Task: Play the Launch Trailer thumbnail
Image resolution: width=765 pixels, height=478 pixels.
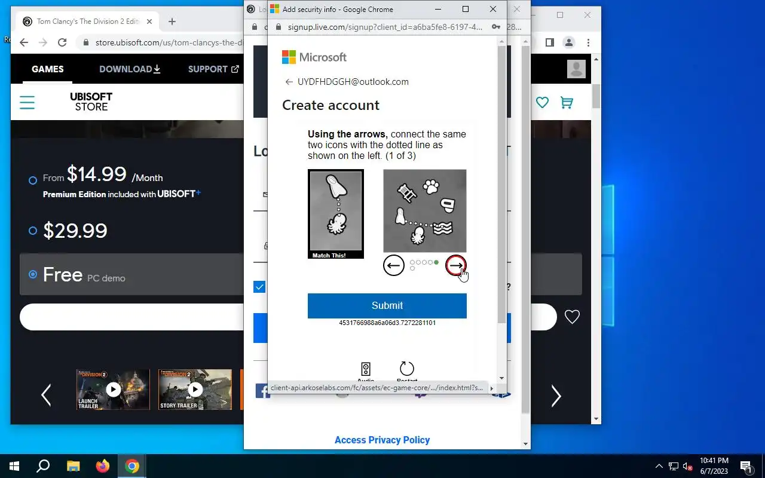Action: click(x=113, y=390)
